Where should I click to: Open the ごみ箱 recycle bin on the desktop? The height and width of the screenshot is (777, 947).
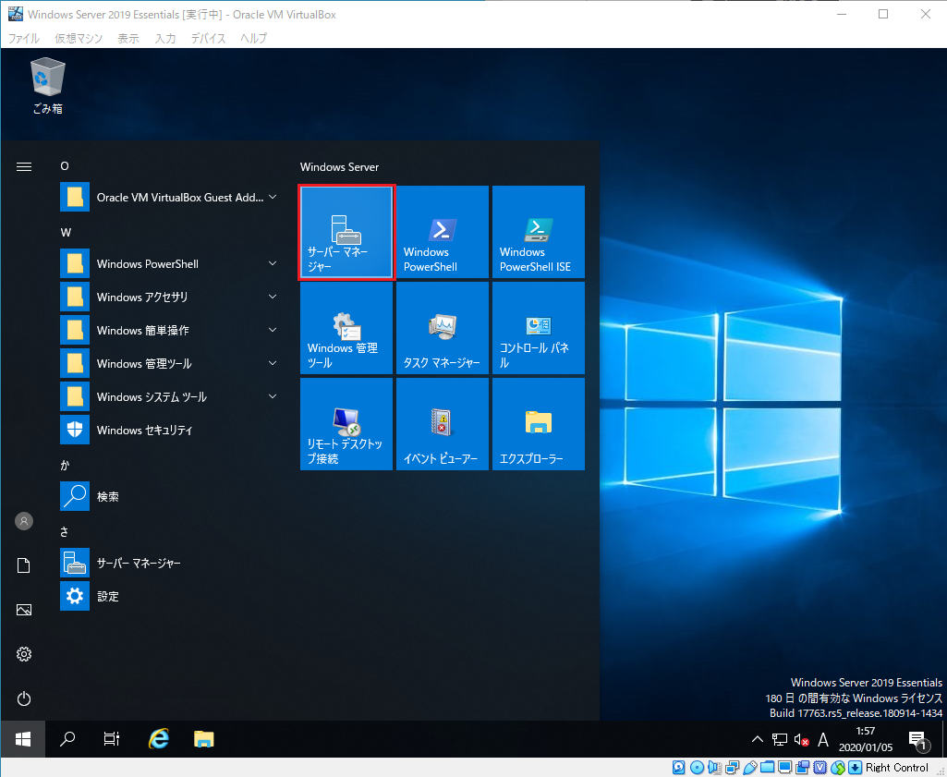pos(48,86)
